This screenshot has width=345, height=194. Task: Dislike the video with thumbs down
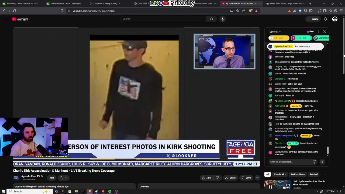(x=217, y=178)
